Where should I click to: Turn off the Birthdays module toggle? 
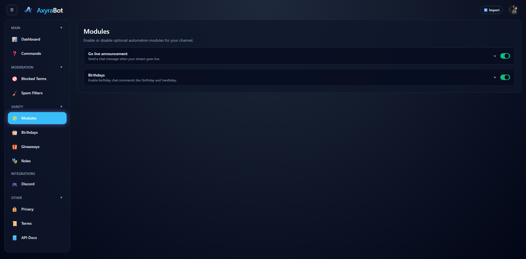(x=505, y=77)
